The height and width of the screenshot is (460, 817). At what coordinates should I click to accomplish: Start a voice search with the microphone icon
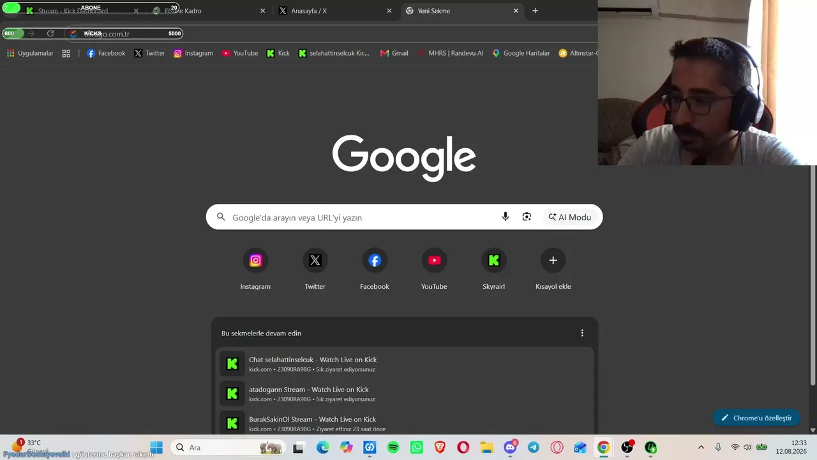[506, 217]
